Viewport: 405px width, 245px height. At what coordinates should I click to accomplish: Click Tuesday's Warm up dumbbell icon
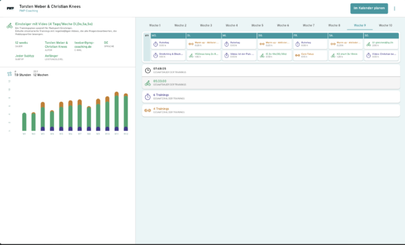pyautogui.click(x=191, y=44)
